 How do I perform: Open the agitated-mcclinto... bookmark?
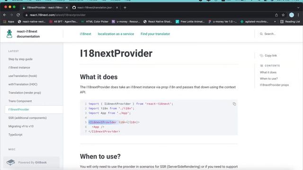click(254, 22)
